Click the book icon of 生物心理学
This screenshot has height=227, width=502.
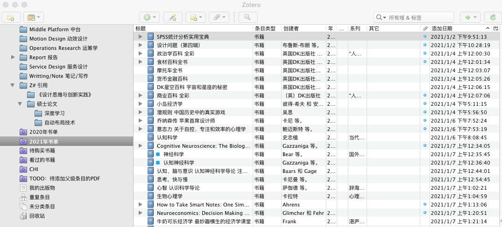pyautogui.click(x=151, y=196)
